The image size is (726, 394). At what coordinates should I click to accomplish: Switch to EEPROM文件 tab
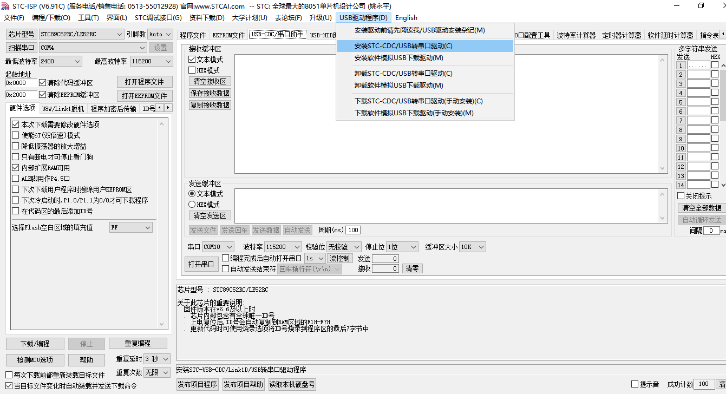click(x=228, y=35)
